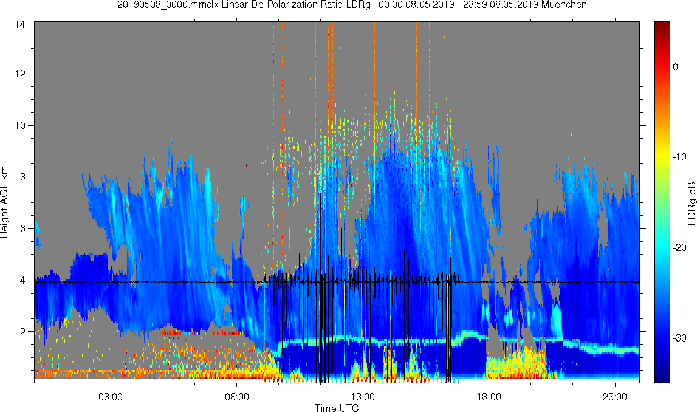This screenshot has width=697, height=412.
Task: Click the '23:00' time axis label
Action: [615, 397]
